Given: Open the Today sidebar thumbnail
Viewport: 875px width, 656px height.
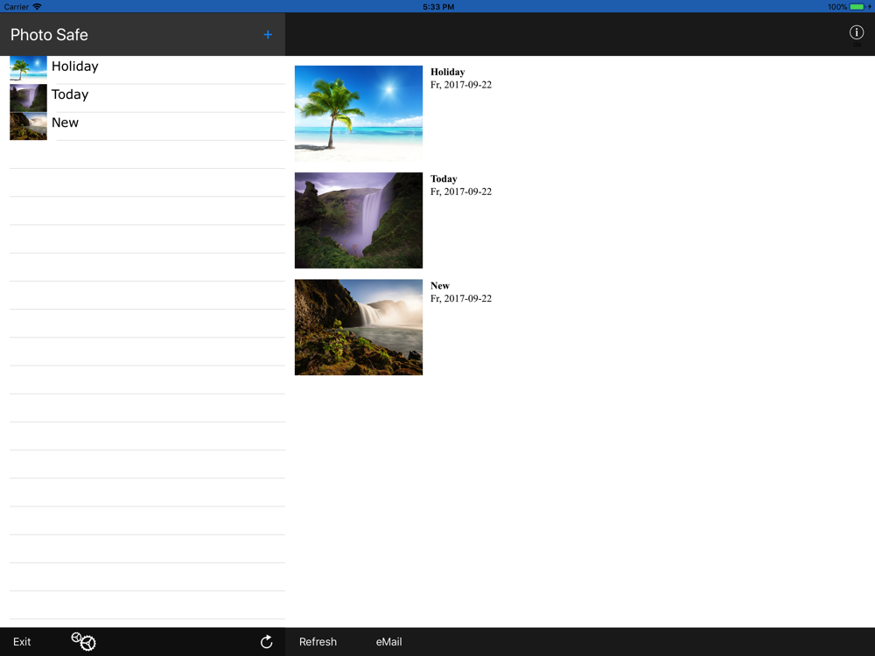Looking at the screenshot, I should [x=29, y=98].
